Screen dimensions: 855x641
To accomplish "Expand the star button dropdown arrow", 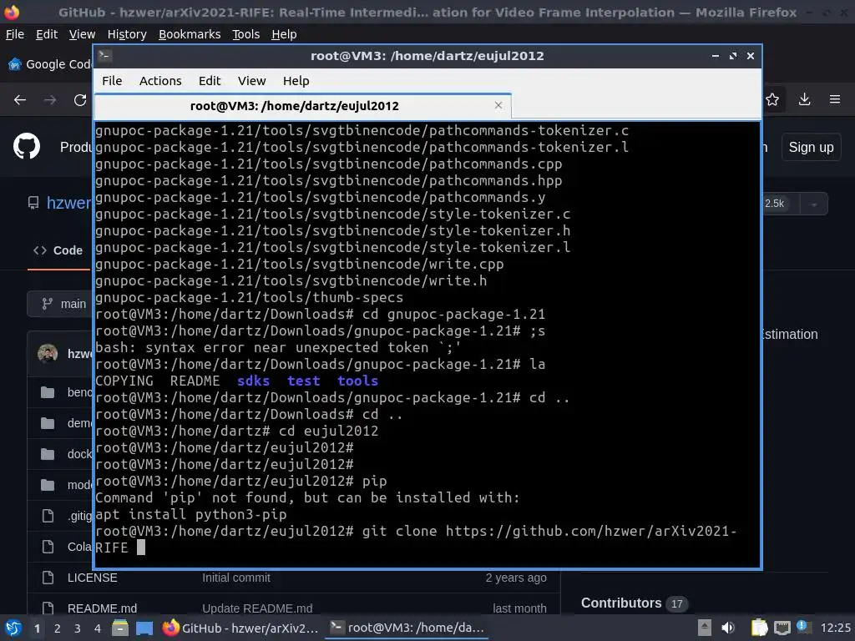I will [813, 204].
